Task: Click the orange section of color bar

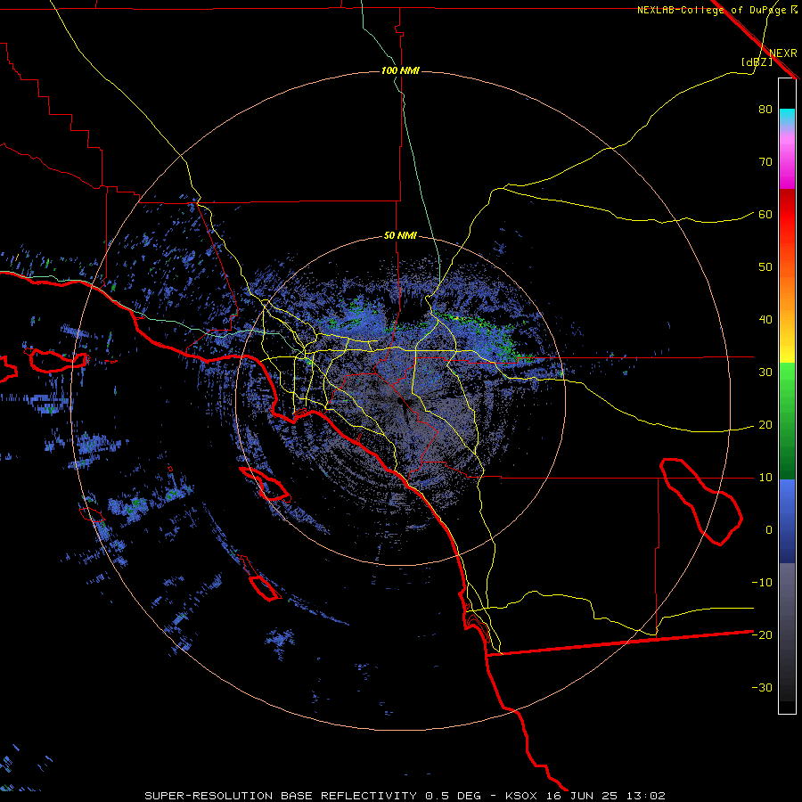Action: tap(787, 291)
